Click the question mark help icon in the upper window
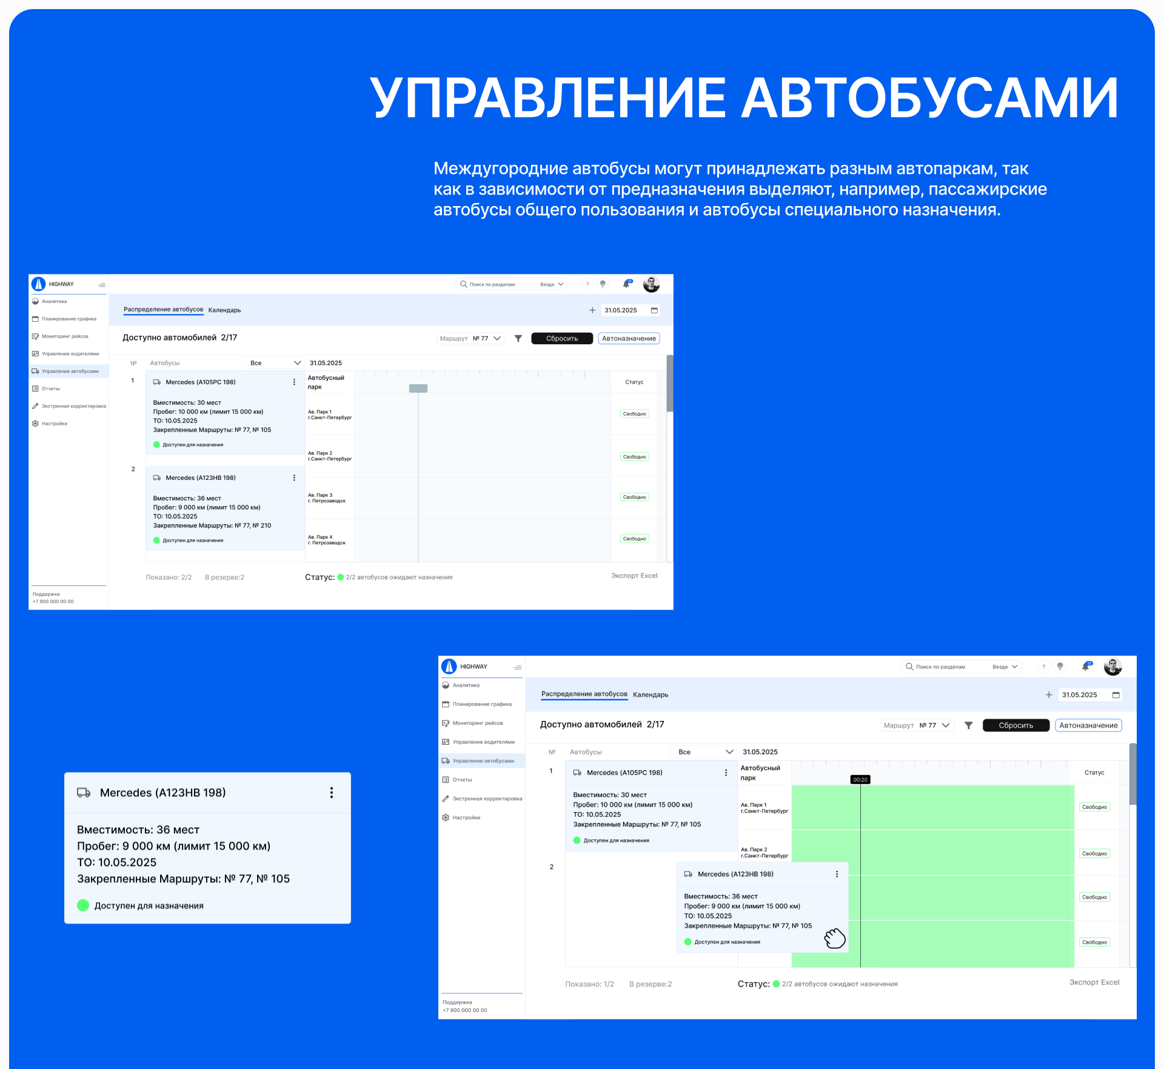Viewport: 1164px width, 1069px height. (x=587, y=284)
